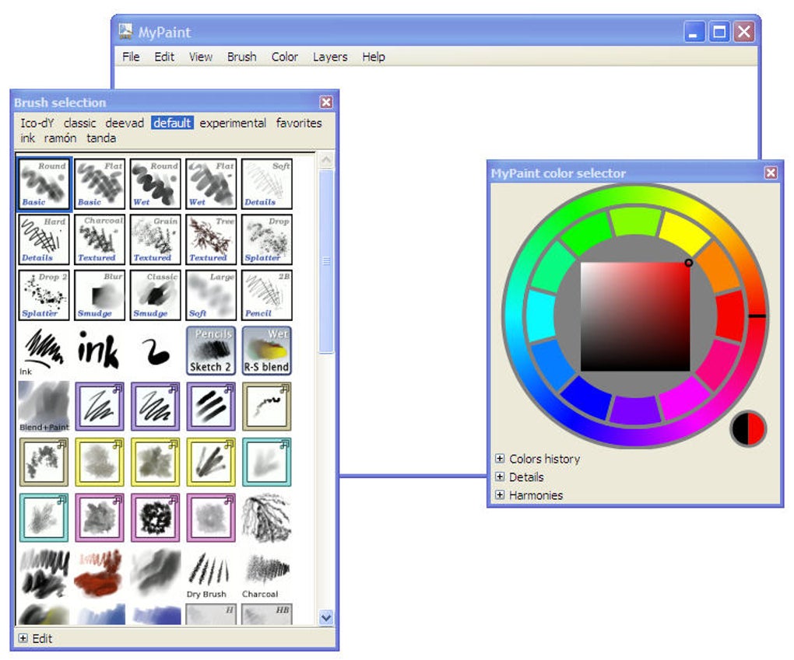Choose the red-brown paint smear brush
The width and height of the screenshot is (794, 660).
pos(100,574)
